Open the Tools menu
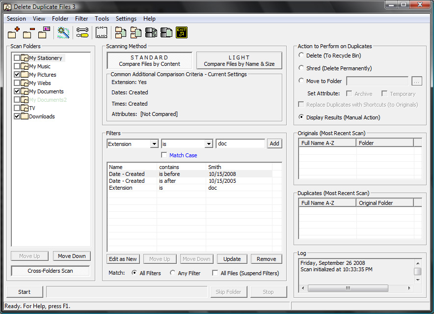The height and width of the screenshot is (314, 434). point(102,19)
